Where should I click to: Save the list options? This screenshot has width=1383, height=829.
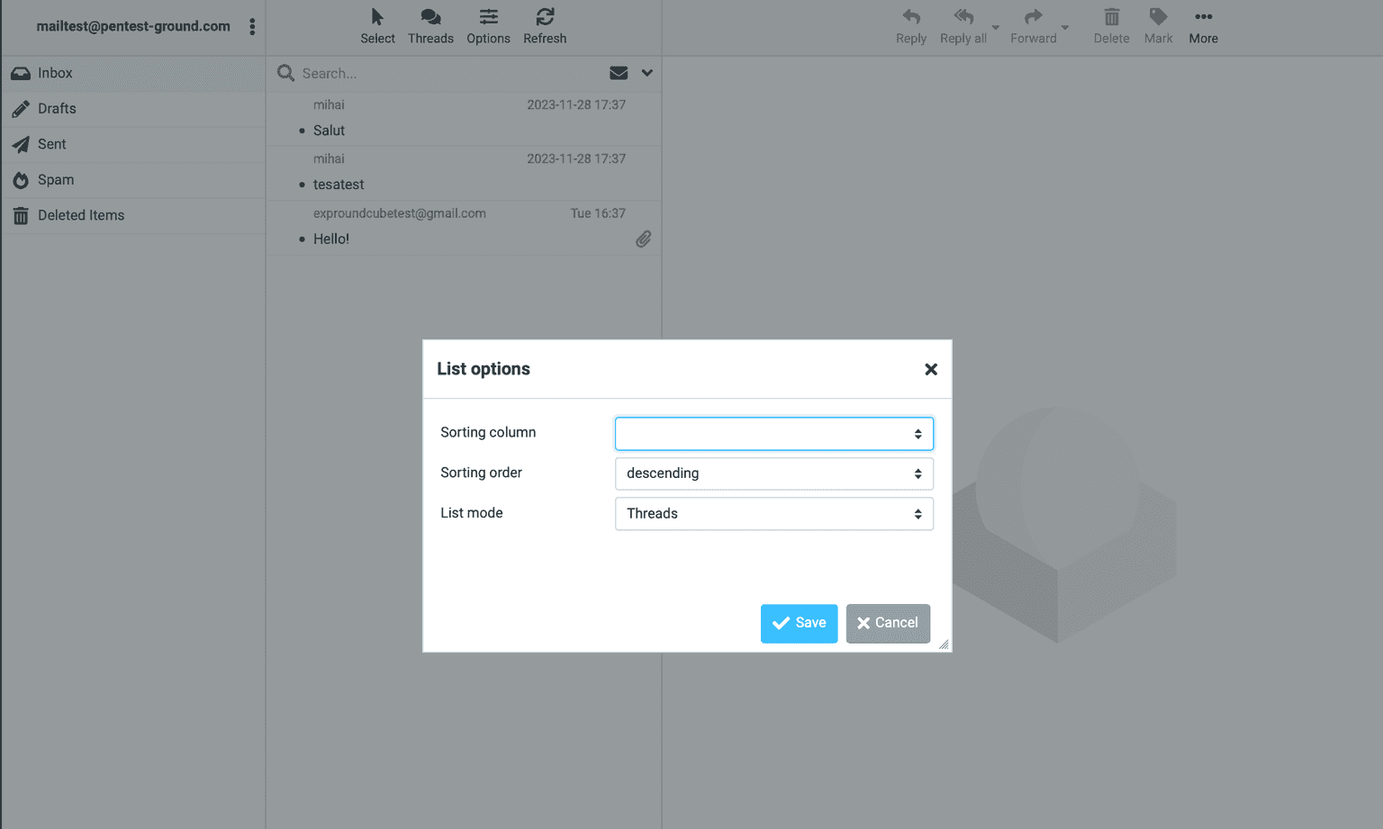[x=799, y=623]
